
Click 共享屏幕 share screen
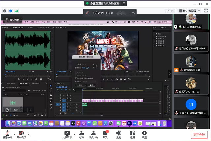pyautogui.click(x=67, y=134)
